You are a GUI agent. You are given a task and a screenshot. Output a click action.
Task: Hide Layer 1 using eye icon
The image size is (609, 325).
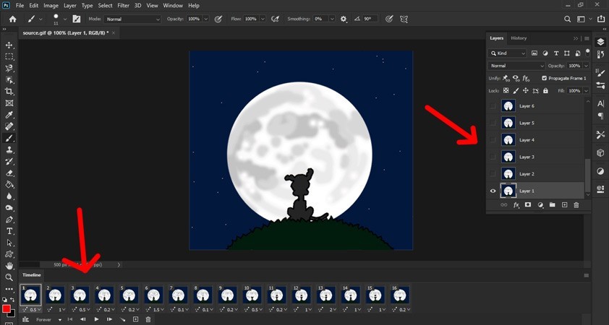point(493,191)
